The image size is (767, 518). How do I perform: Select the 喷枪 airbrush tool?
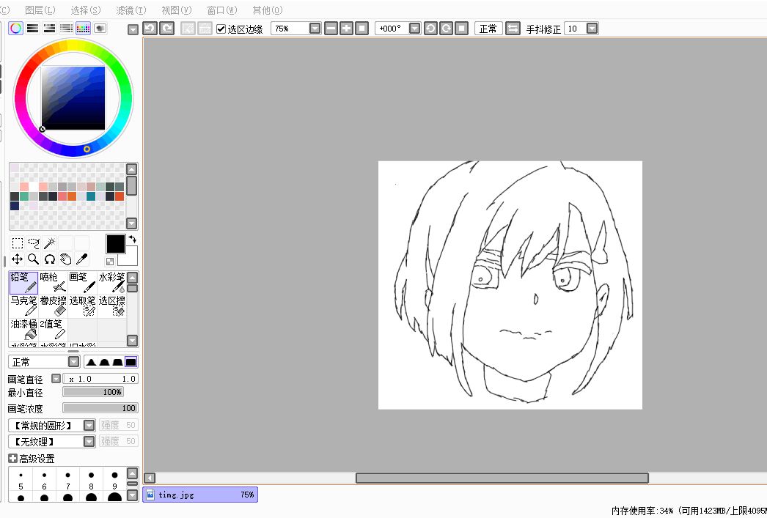tap(53, 283)
